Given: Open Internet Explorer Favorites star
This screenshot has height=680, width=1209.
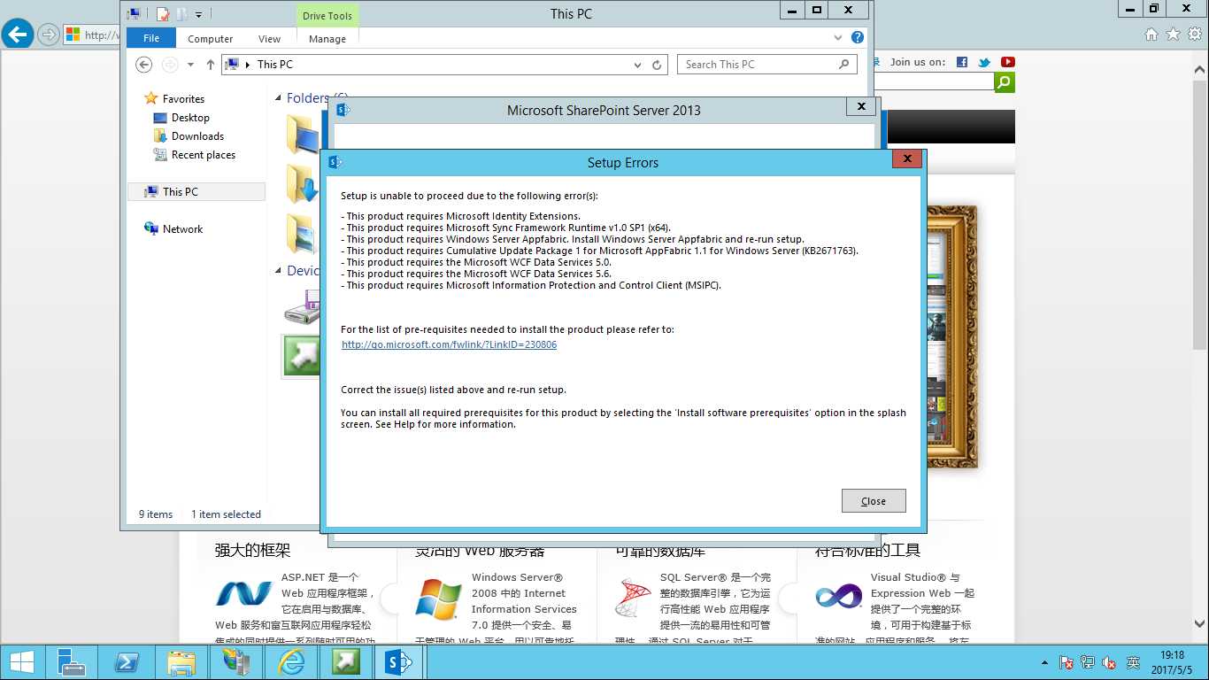Looking at the screenshot, I should pyautogui.click(x=1173, y=35).
